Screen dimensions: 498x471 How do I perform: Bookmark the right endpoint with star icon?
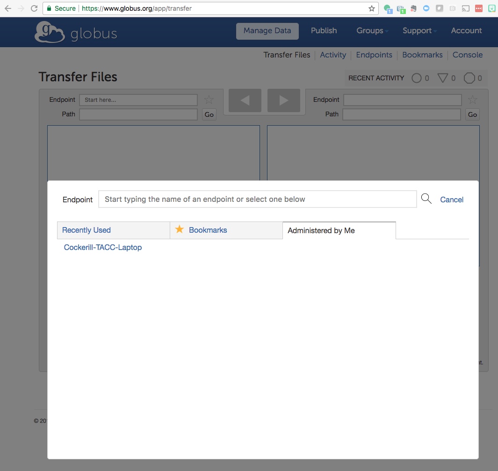(473, 100)
